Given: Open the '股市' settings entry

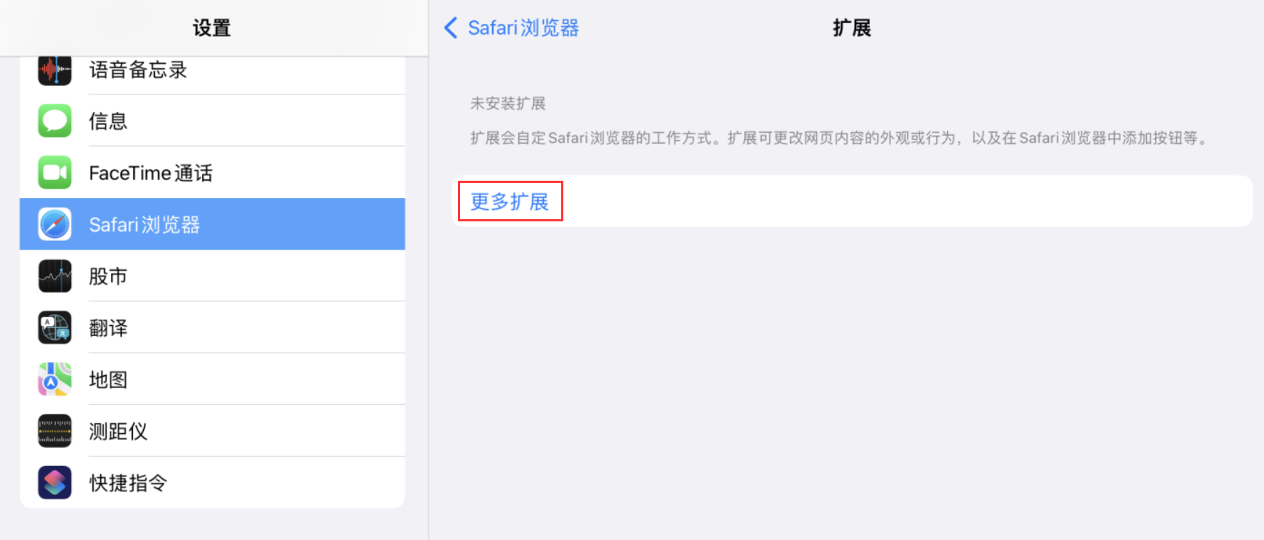Looking at the screenshot, I should [x=108, y=276].
